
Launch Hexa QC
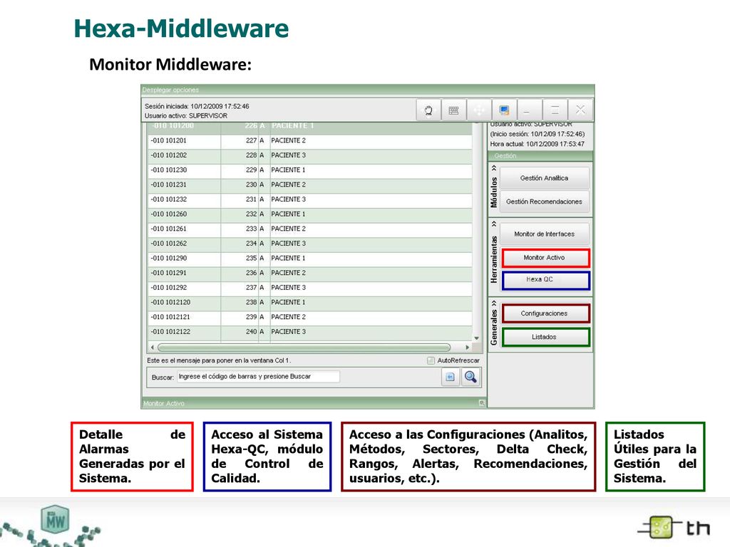click(x=545, y=280)
